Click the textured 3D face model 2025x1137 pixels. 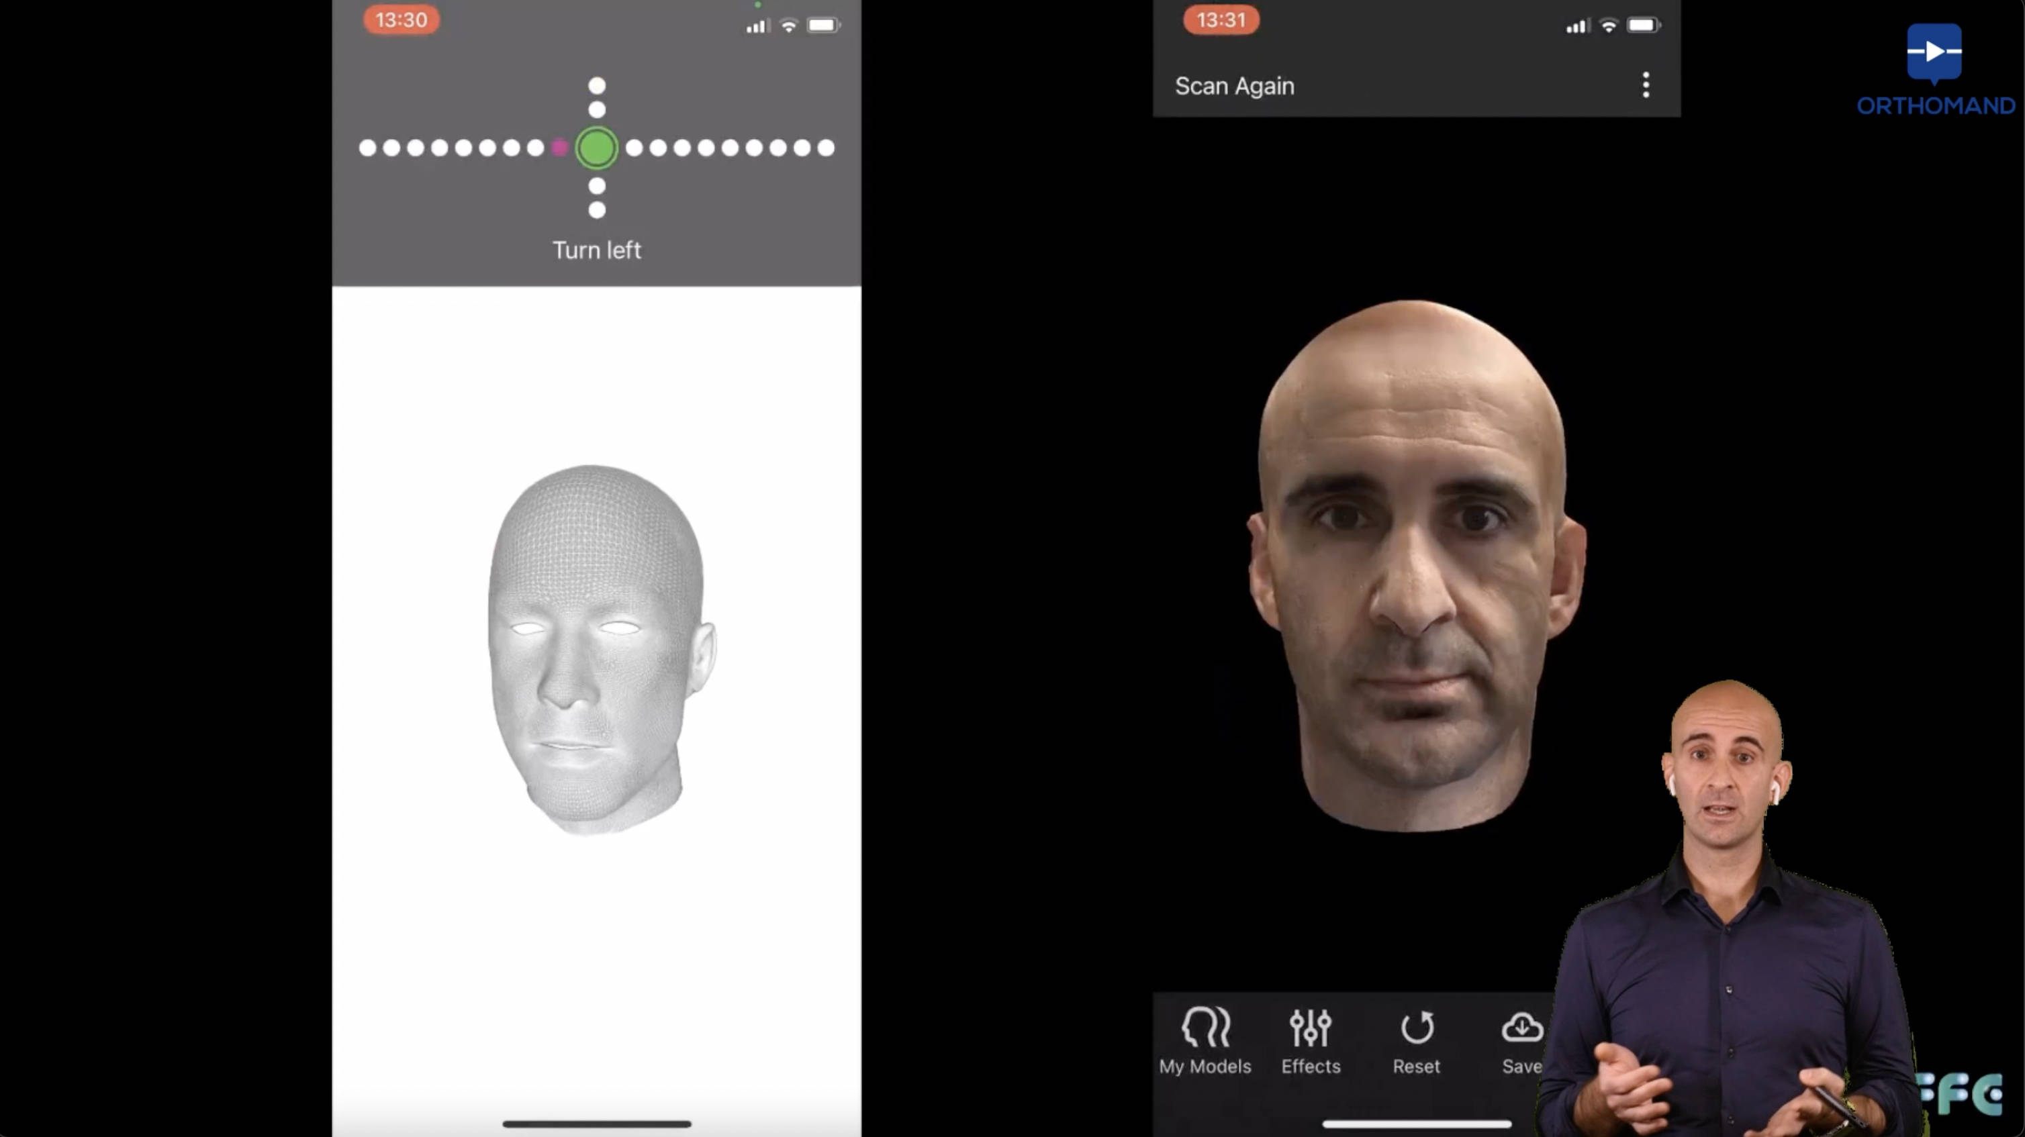(1415, 566)
